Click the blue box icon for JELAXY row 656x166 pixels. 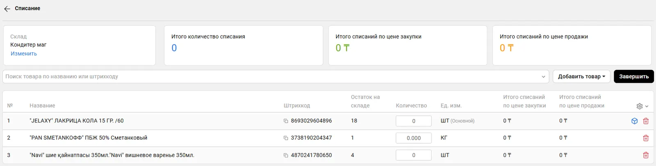(634, 121)
